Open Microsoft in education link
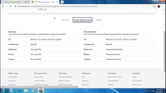The width and height of the screenshot is (166, 93). coord(65,77)
